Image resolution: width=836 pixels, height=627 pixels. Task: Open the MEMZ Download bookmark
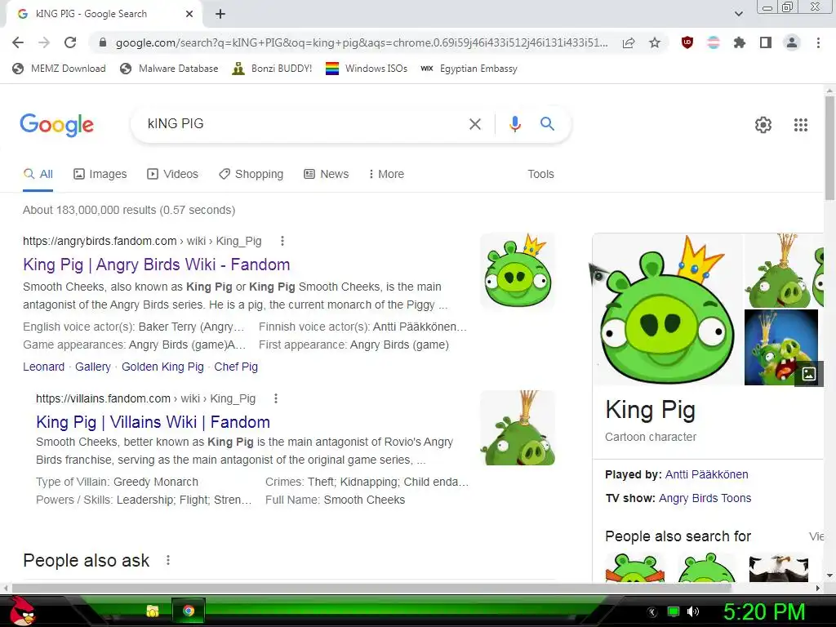59,69
